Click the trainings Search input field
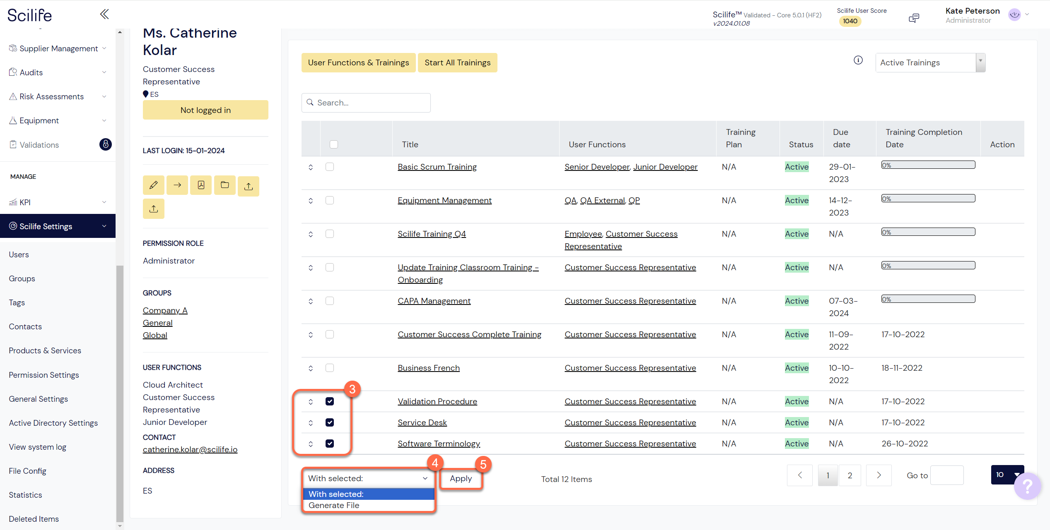Image resolution: width=1050 pixels, height=530 pixels. point(366,103)
